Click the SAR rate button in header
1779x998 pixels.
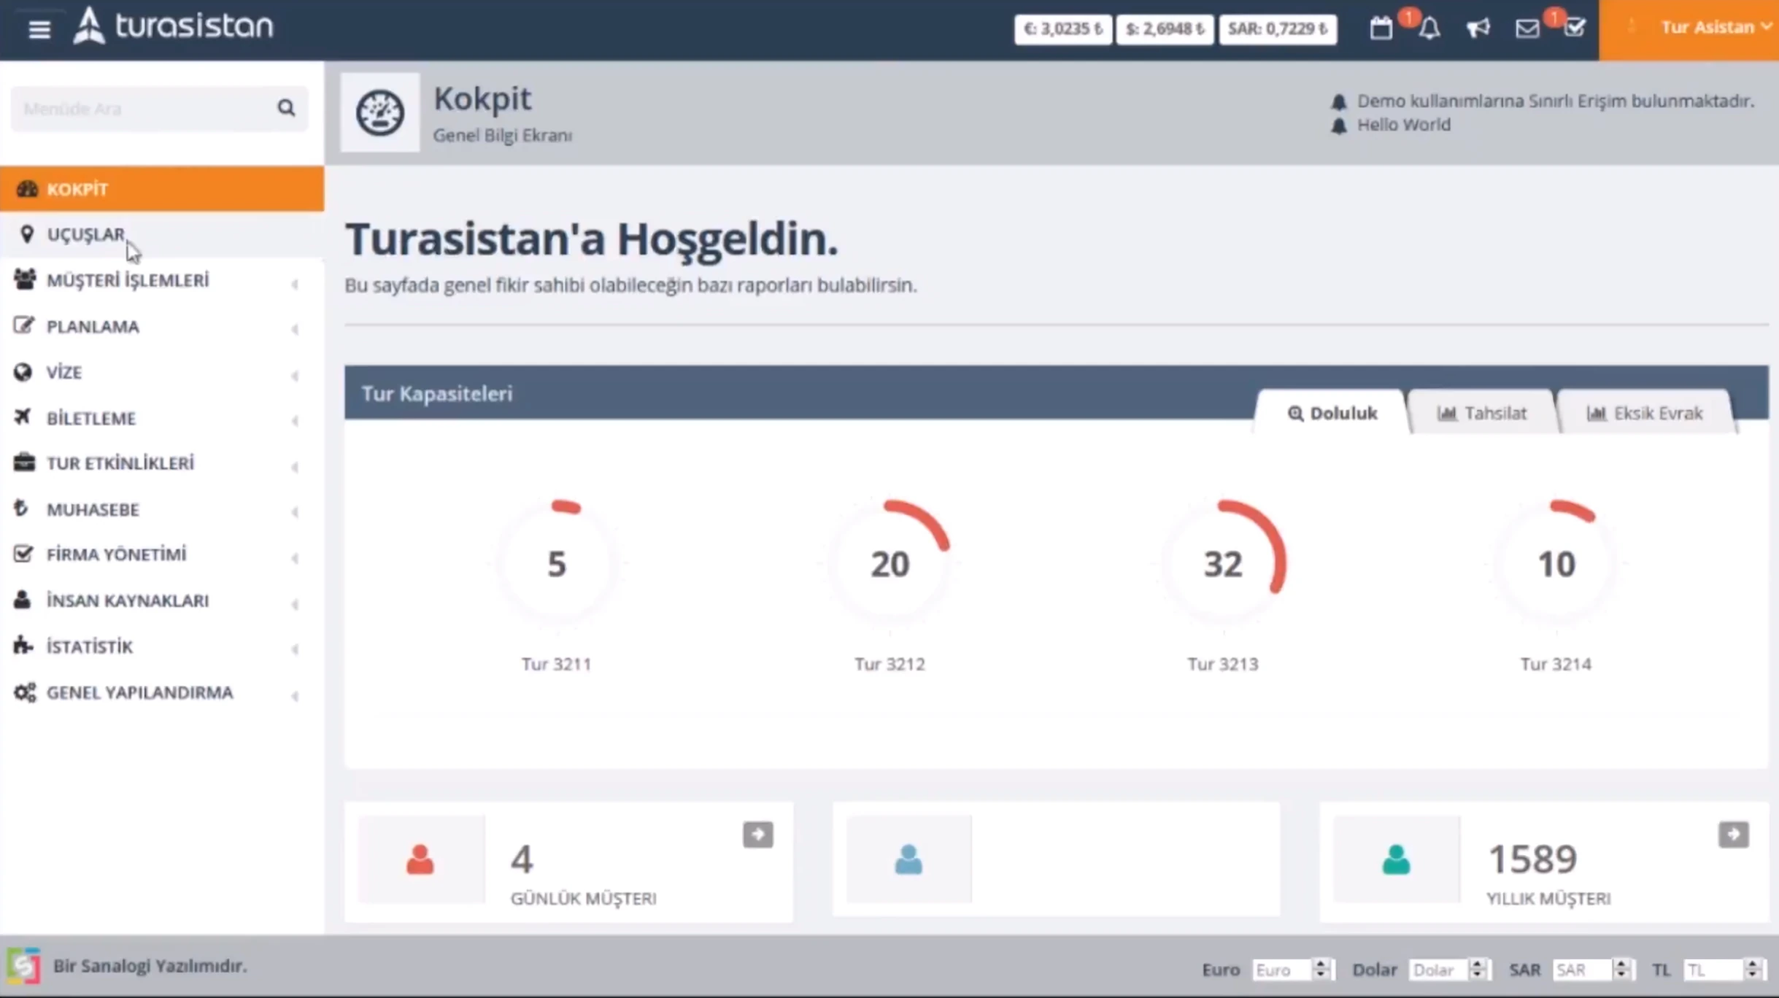pos(1278,29)
